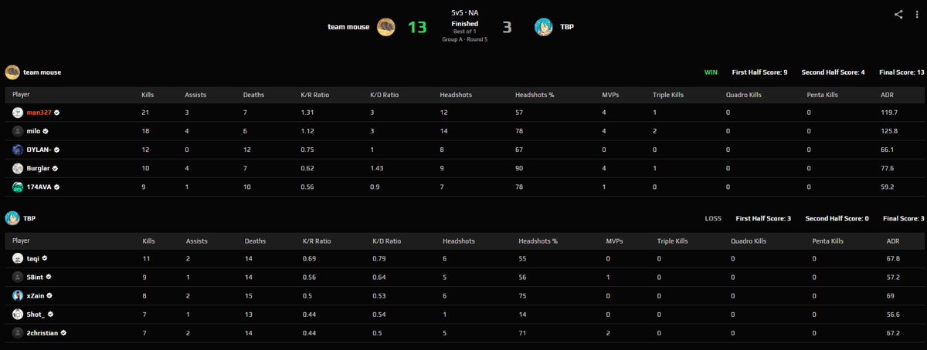Open the more options vertical dots menu
927x350 pixels.
[916, 14]
